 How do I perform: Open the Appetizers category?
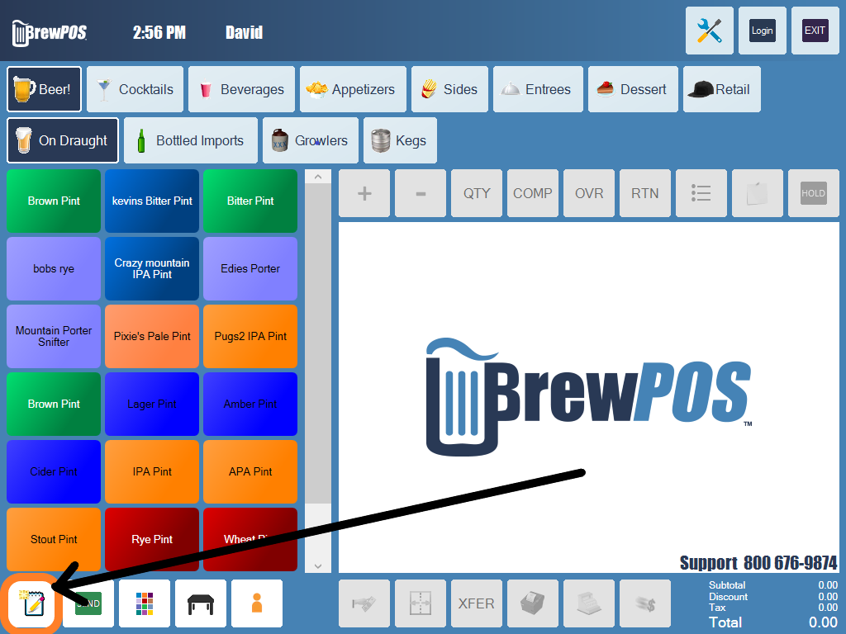[x=353, y=89]
